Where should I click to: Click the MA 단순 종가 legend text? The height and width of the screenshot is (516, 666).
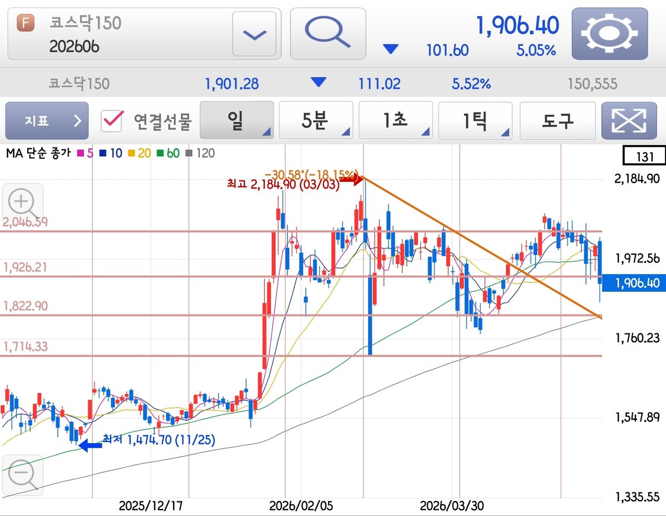click(x=38, y=153)
